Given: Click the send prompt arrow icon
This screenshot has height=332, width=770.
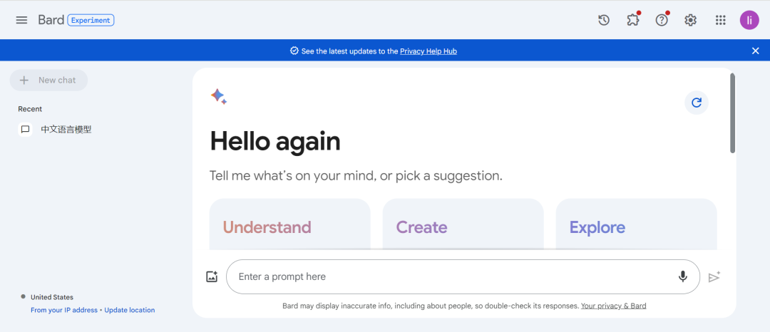Looking at the screenshot, I should [x=714, y=277].
